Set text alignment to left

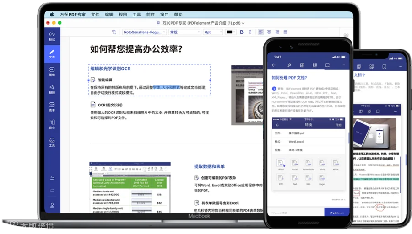tap(260, 32)
